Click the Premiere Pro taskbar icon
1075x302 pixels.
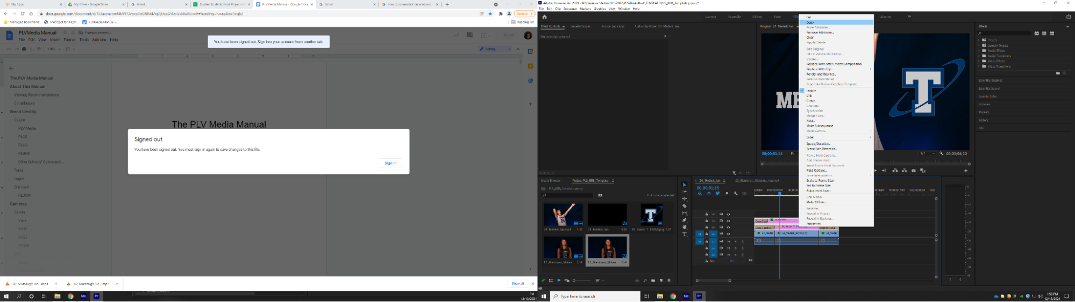(x=699, y=296)
